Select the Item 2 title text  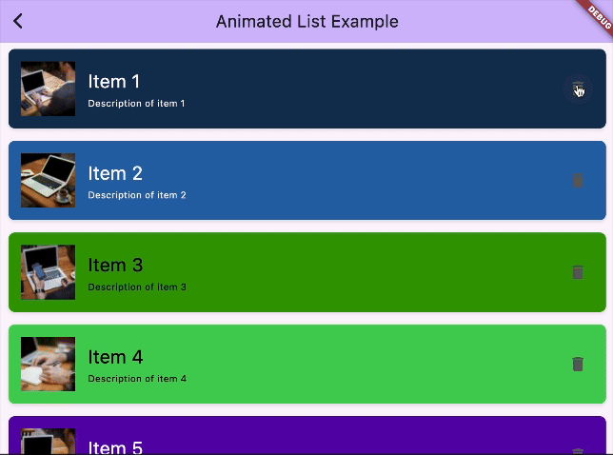[x=114, y=173]
